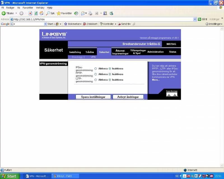
Task: Click the Google toolbar search field
Action: 29,24
